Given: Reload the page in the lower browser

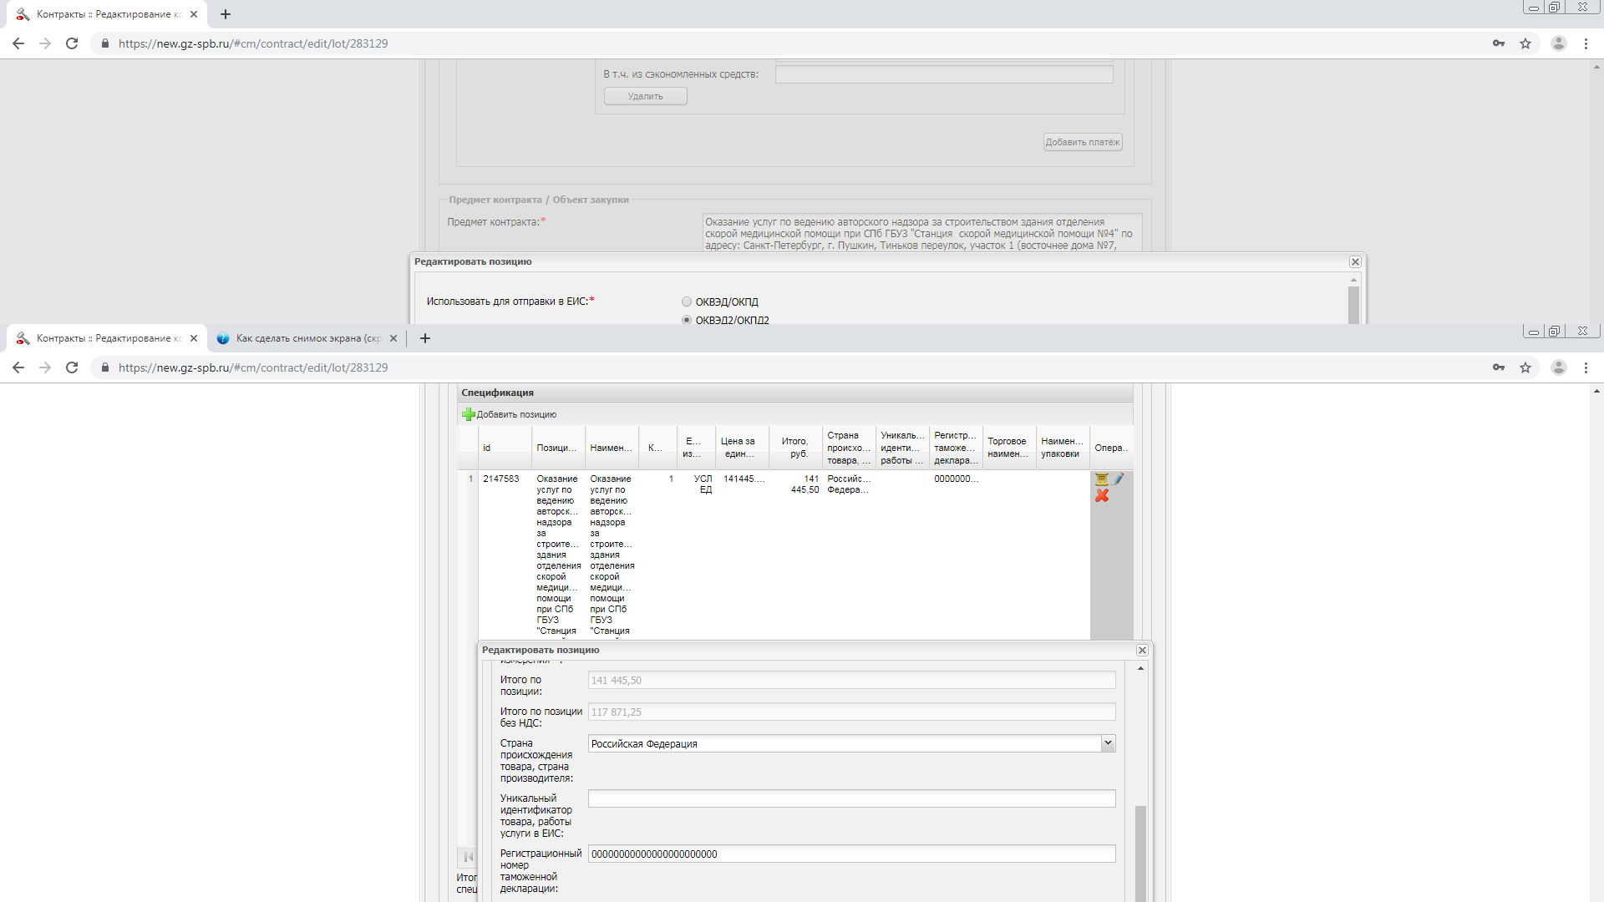Looking at the screenshot, I should pos(72,367).
